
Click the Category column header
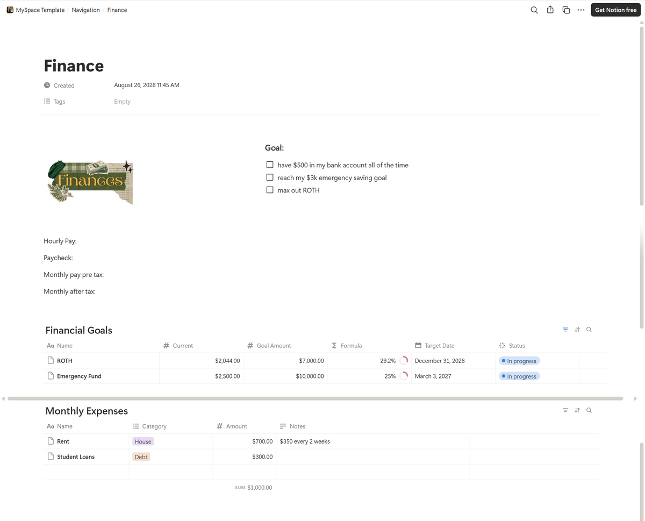click(171, 426)
